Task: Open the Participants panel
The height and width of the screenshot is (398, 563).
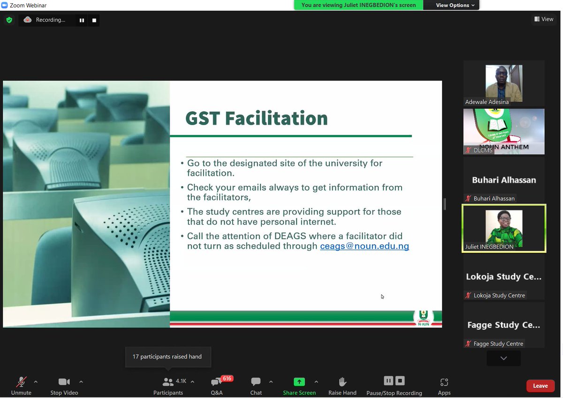Action: click(168, 386)
